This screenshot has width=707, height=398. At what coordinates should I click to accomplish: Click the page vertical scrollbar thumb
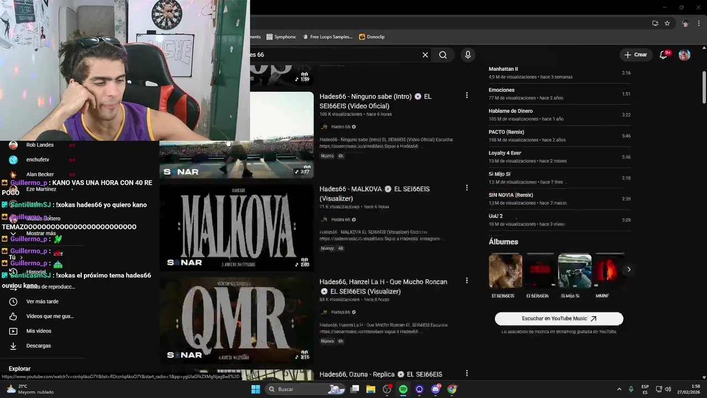click(704, 87)
